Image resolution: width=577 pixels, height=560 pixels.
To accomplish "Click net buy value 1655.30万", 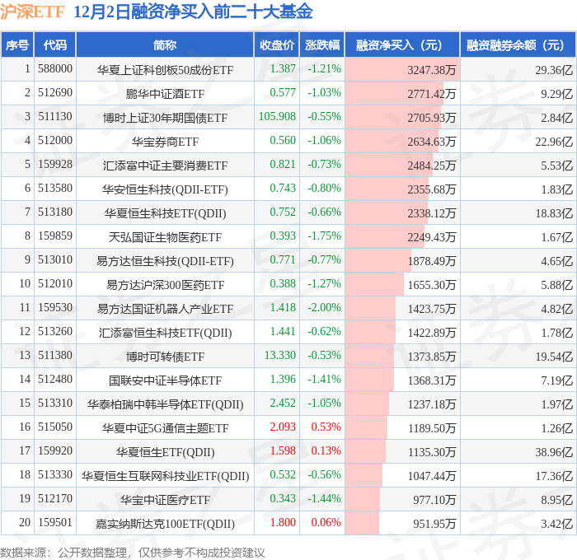I will [431, 285].
